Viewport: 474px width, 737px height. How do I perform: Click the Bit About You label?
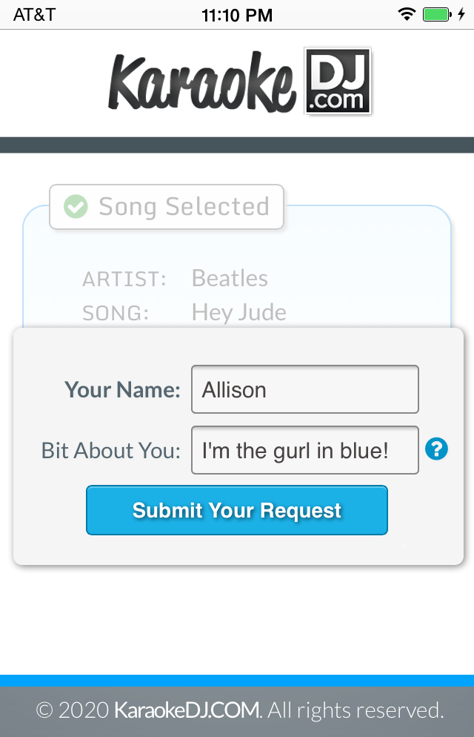(x=111, y=451)
